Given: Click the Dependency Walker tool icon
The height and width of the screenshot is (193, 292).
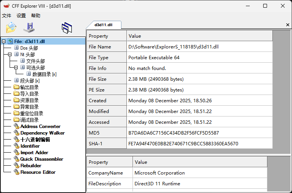Looking at the screenshot, I should click(x=17, y=133).
